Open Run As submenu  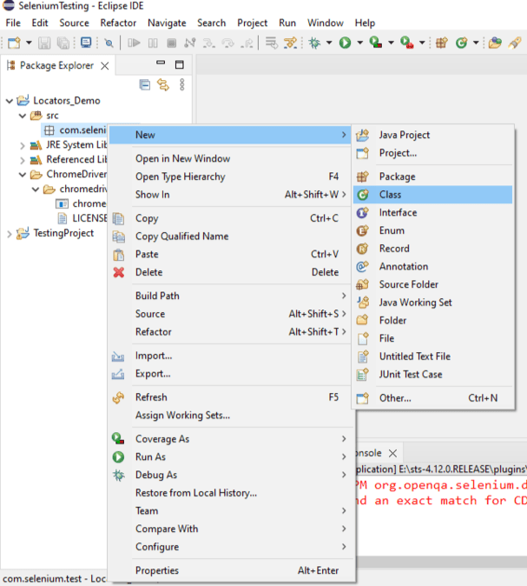tap(230, 457)
